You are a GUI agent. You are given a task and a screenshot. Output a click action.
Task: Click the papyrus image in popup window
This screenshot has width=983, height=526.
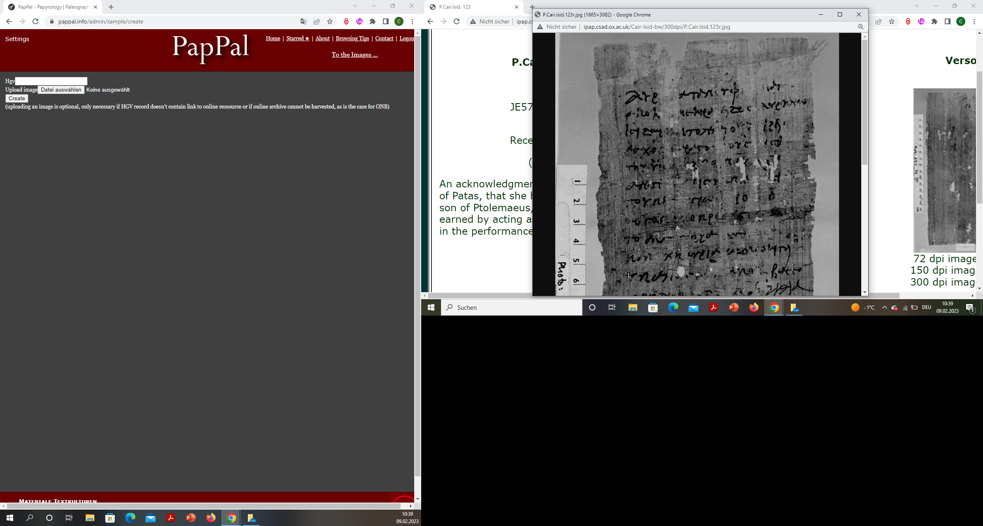697,164
